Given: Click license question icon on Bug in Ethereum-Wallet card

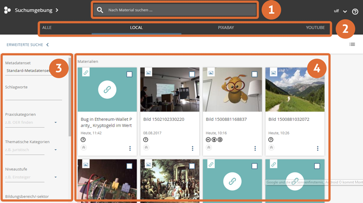Looking at the screenshot, I should pyautogui.click(x=83, y=139).
